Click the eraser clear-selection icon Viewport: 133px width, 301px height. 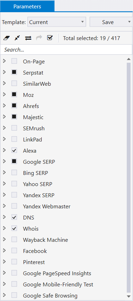[x=6, y=38]
